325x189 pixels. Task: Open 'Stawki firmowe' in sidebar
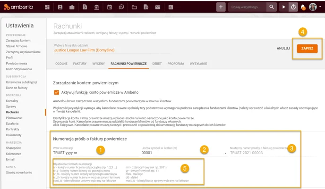(17, 46)
